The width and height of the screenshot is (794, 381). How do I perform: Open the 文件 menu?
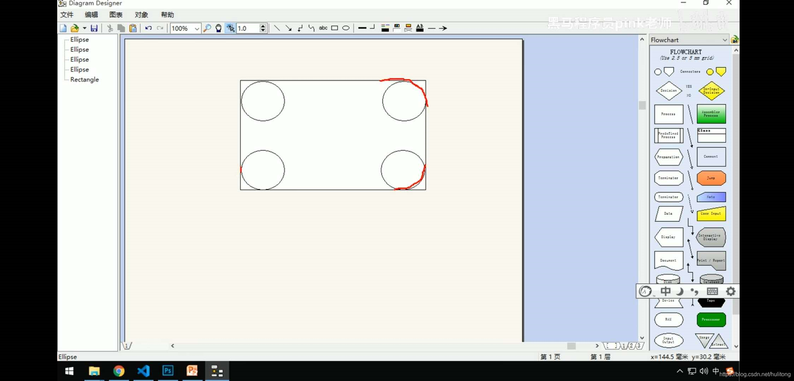click(67, 15)
